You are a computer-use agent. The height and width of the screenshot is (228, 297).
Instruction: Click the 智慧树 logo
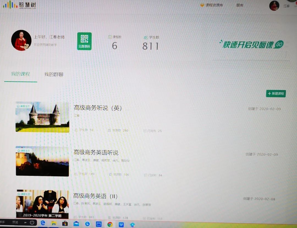(x=20, y=5)
